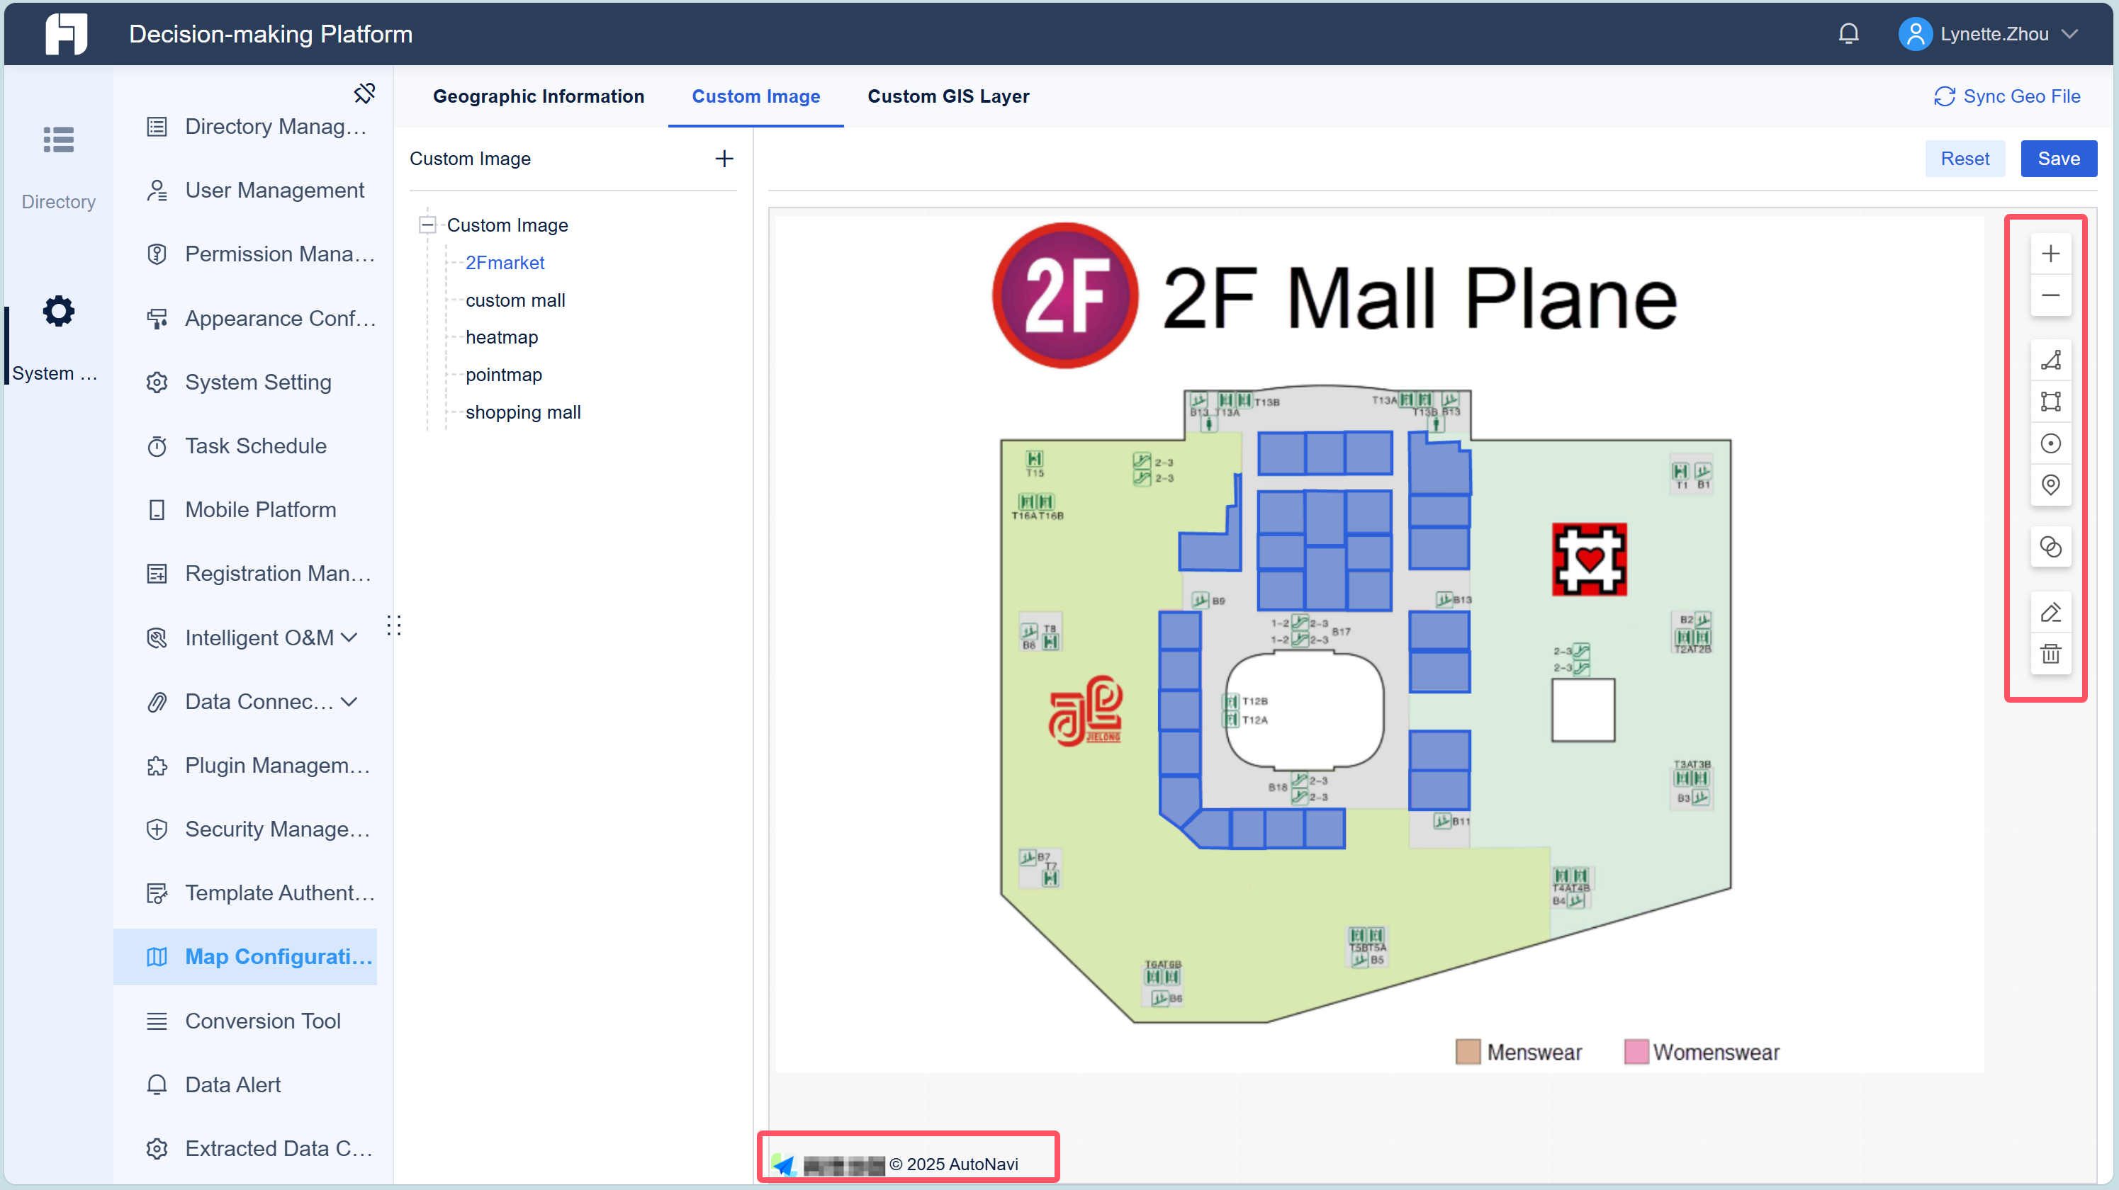2119x1190 pixels.
Task: Open Data Alert menu item
Action: pyautogui.click(x=245, y=1084)
